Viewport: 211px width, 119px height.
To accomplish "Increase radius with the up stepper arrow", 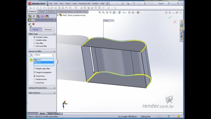I will 53,54.
